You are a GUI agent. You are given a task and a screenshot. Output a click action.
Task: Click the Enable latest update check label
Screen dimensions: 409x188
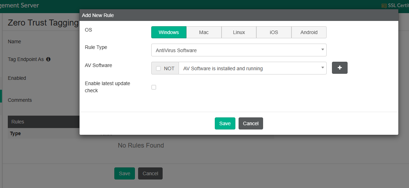pyautogui.click(x=108, y=87)
